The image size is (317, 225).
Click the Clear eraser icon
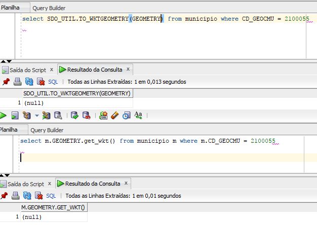[114, 116]
